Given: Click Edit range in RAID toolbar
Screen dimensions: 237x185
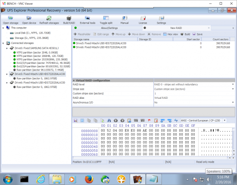Looking at the screenshot, I should click(101, 34).
